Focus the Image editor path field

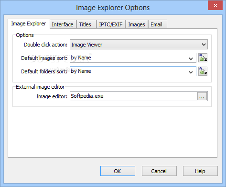tap(133, 96)
